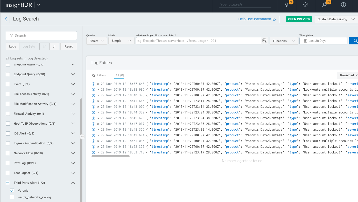Click the top Type to search field
Screen dimensions: 358x202
245,5
